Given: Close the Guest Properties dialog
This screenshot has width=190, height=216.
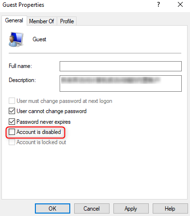Looking at the screenshot, I should (x=180, y=4).
